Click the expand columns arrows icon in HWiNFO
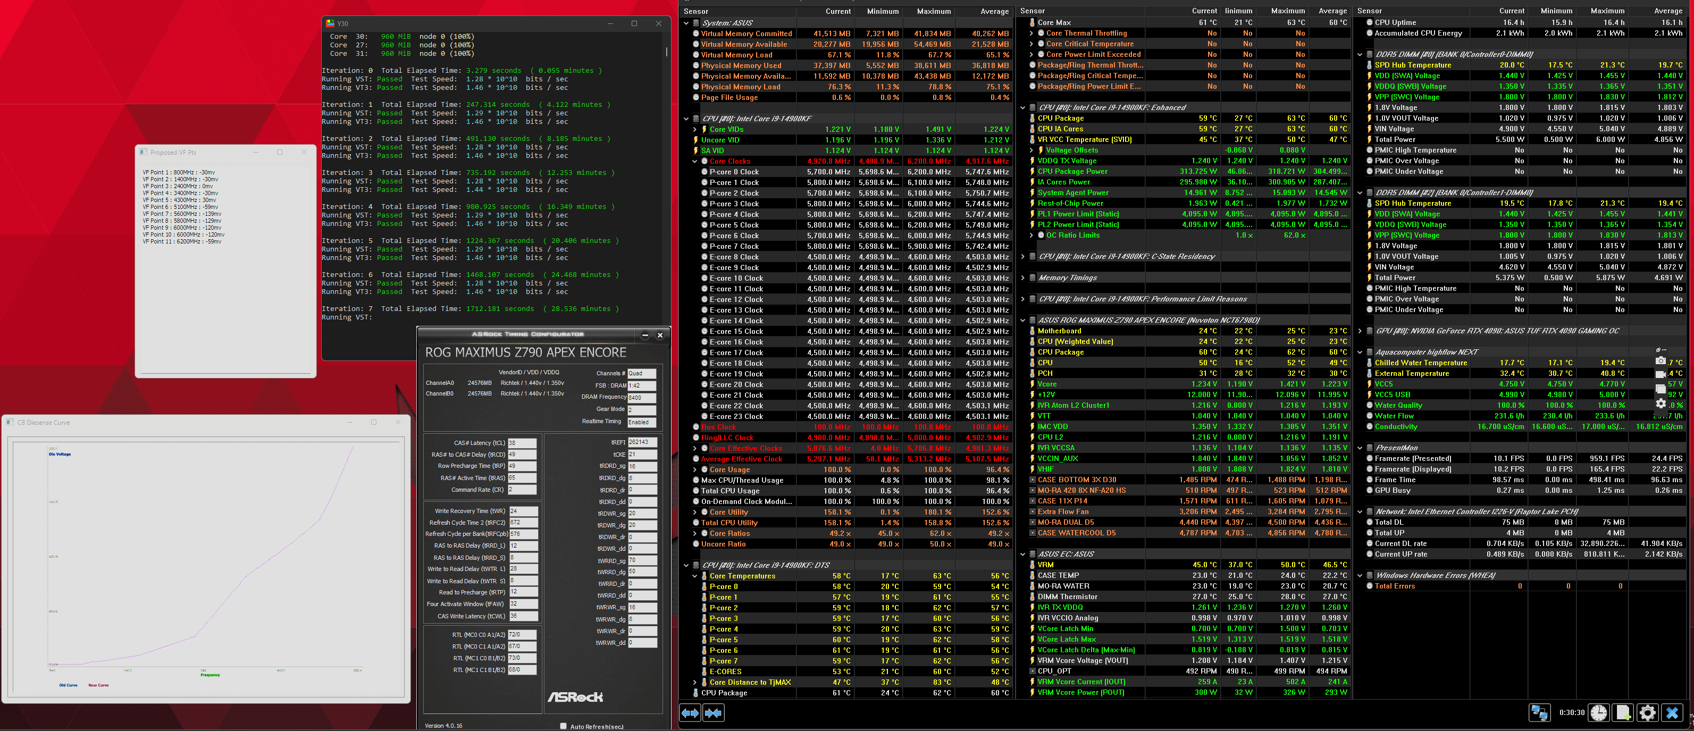This screenshot has height=731, width=1694. (x=690, y=712)
